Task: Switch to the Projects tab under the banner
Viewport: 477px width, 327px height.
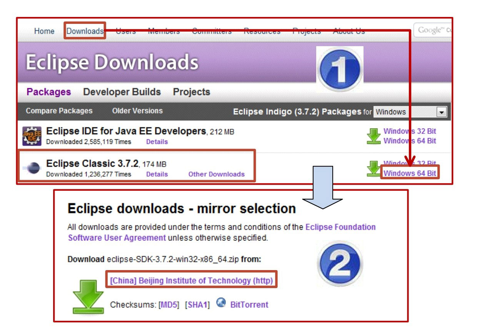Action: point(192,92)
